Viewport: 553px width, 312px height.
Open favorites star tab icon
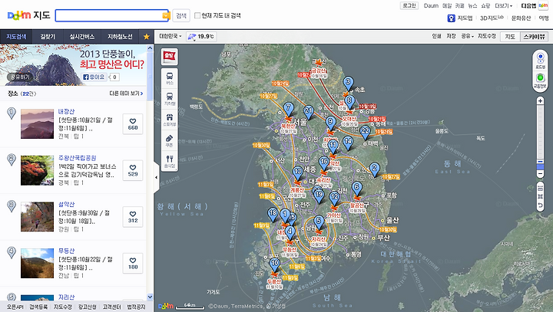pos(147,37)
